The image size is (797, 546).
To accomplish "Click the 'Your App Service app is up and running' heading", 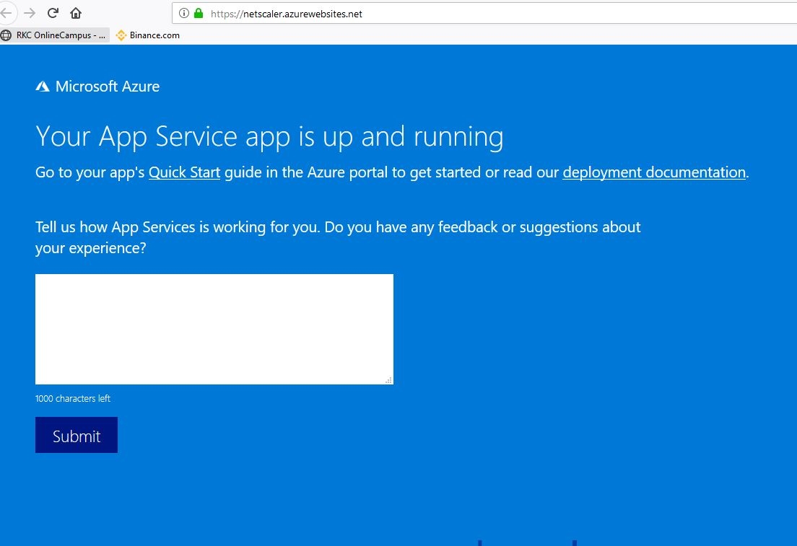I will point(269,136).
